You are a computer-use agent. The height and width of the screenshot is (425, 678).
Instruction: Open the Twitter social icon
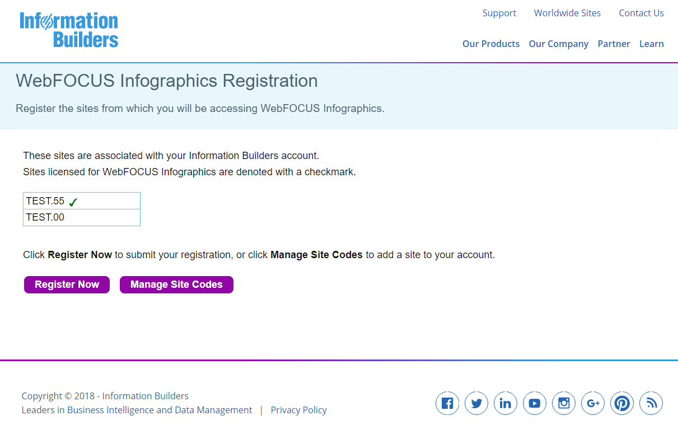coord(476,403)
